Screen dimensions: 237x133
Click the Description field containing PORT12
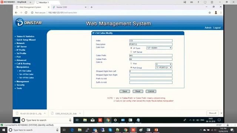coord(151,44)
